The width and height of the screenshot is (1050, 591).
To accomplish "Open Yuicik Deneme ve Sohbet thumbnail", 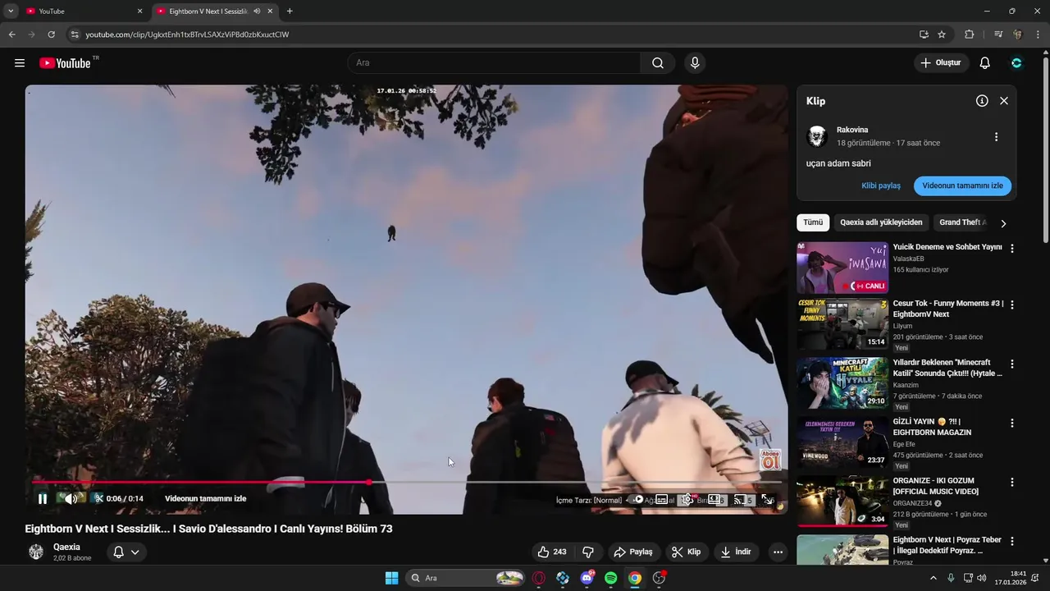I will tap(842, 268).
